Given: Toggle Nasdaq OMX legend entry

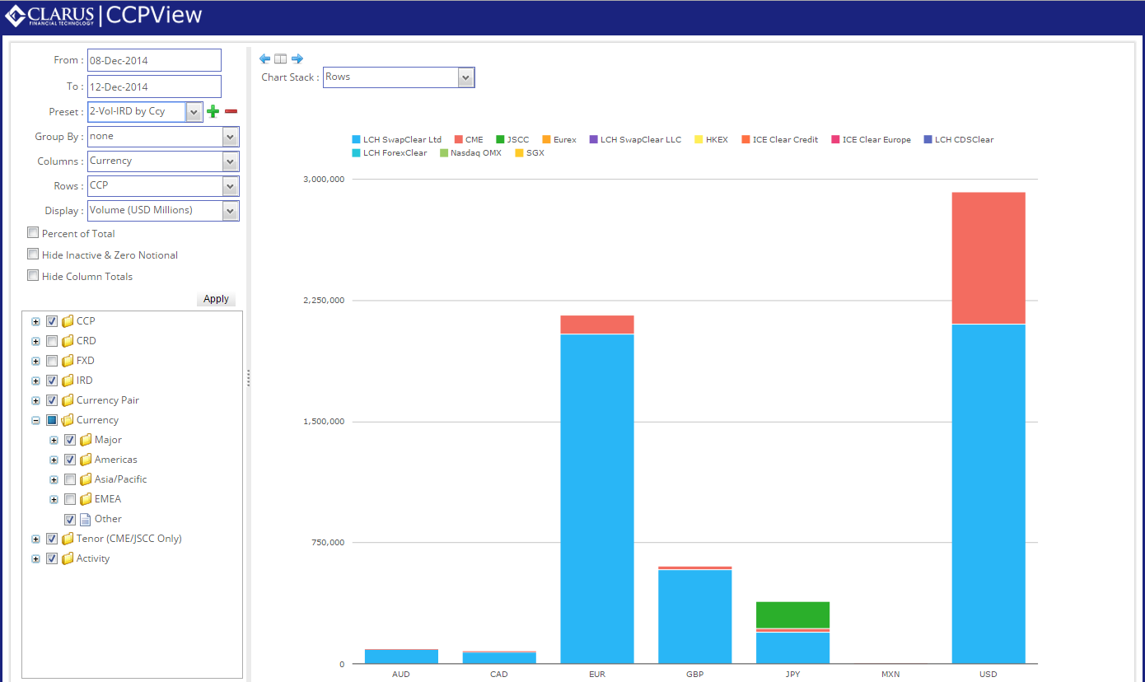Looking at the screenshot, I should [470, 153].
